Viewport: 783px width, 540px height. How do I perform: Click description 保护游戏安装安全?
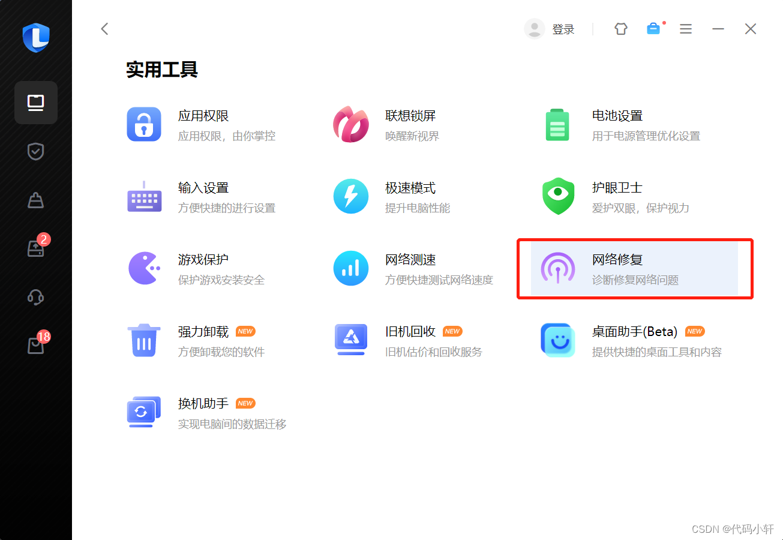tap(221, 280)
